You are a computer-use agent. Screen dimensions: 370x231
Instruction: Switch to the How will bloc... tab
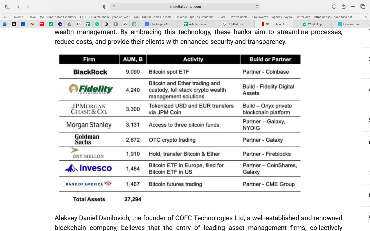(351, 24)
